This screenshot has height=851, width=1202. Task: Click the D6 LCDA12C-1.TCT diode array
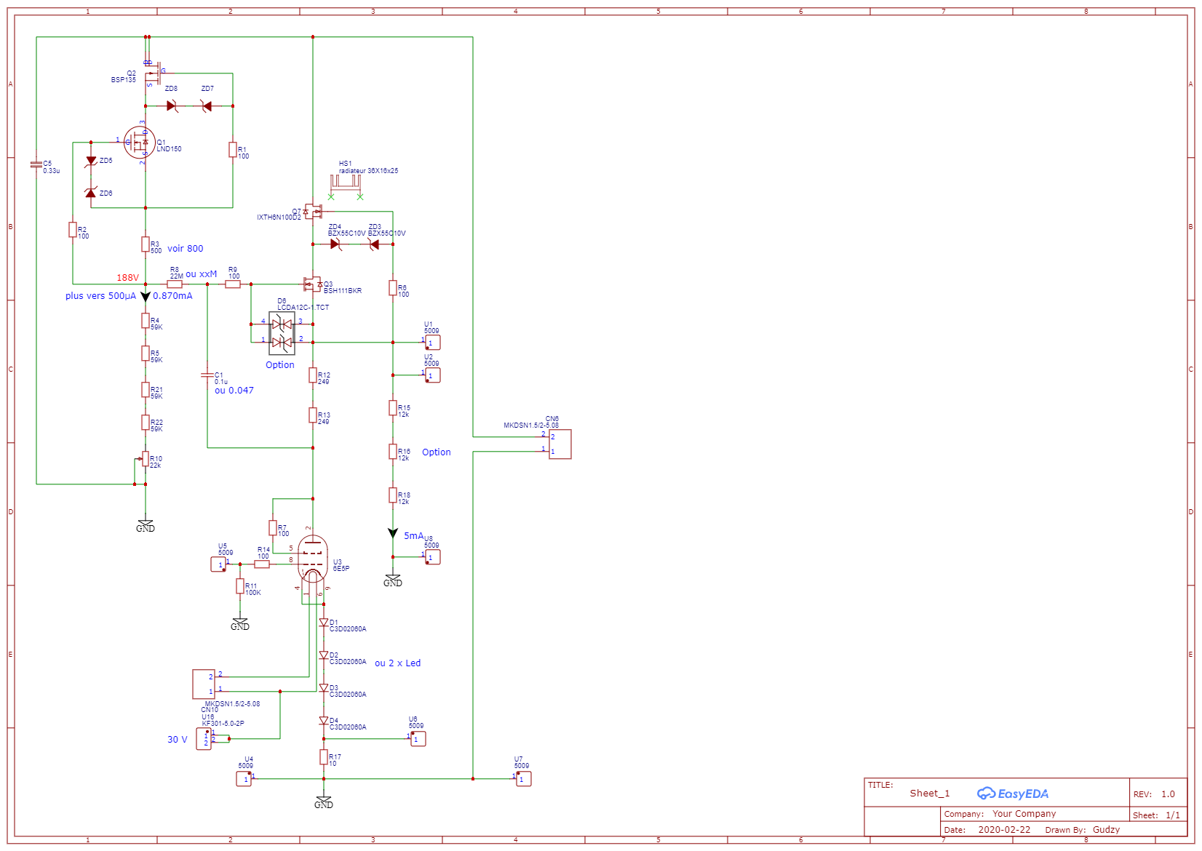(x=282, y=333)
